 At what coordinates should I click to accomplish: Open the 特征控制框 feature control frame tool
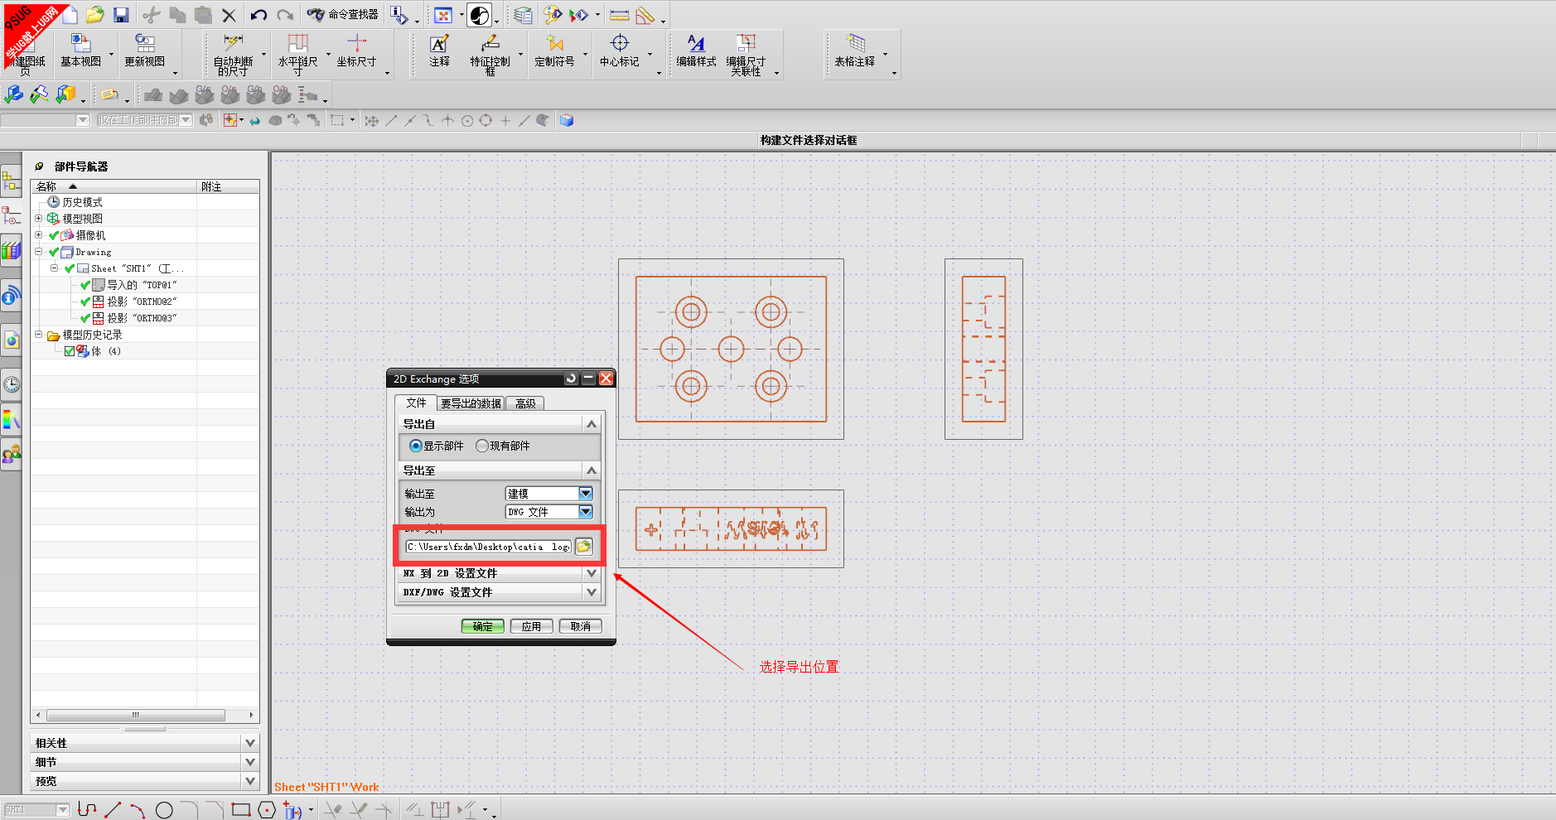pyautogui.click(x=490, y=55)
